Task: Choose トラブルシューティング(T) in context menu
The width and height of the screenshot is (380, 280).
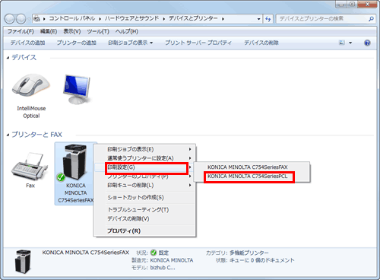Action: click(x=144, y=210)
